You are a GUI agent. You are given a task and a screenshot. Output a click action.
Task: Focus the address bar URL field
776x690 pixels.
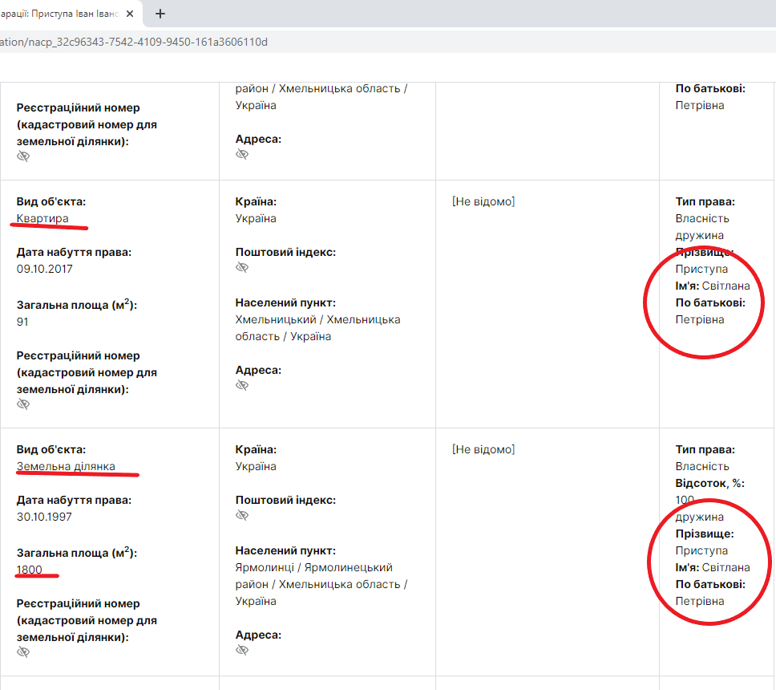click(321, 42)
